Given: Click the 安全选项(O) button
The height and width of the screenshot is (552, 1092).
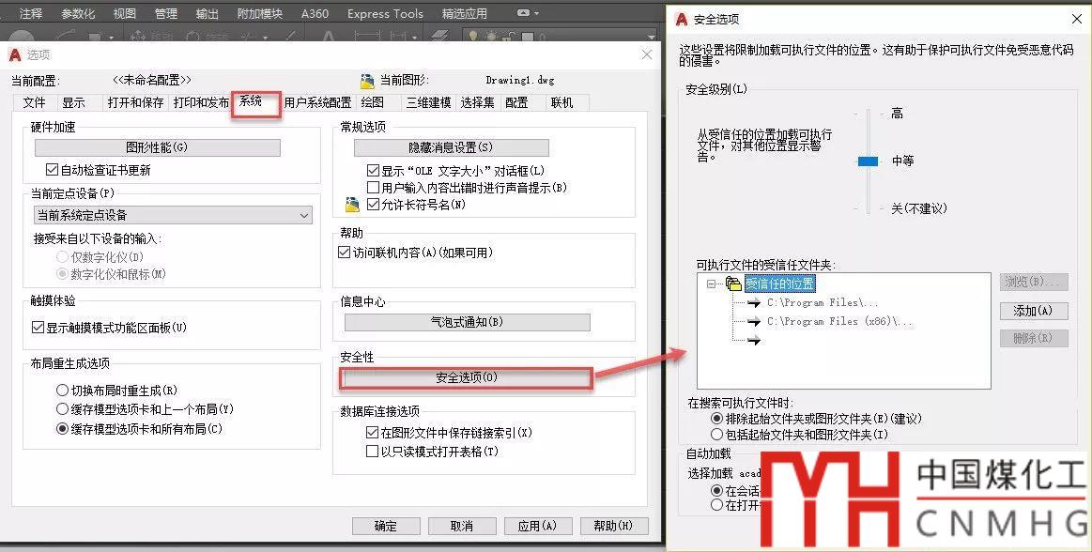Looking at the screenshot, I should (x=466, y=378).
